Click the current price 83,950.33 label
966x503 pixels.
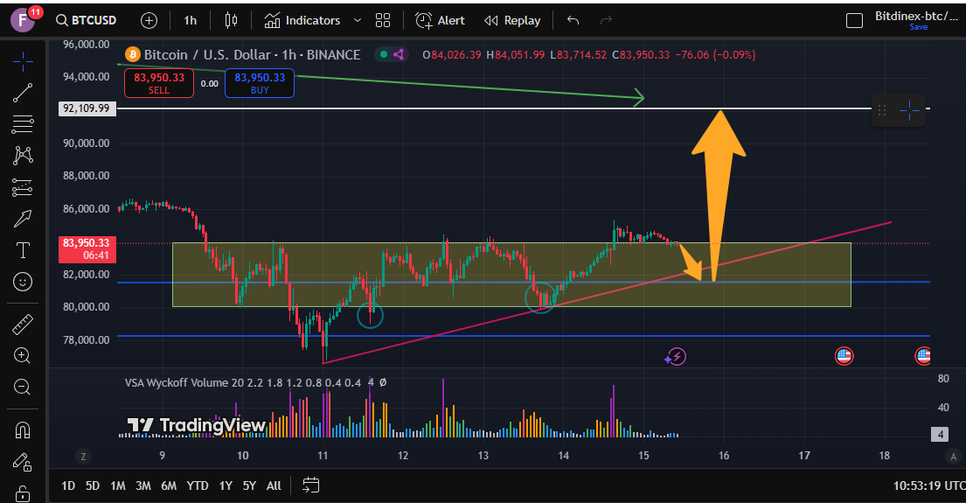[85, 248]
